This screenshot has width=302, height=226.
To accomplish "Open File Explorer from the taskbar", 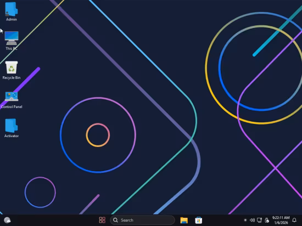I will click(x=184, y=220).
